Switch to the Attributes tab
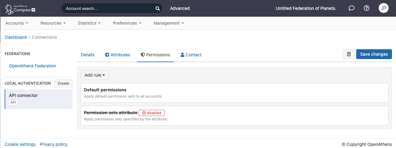Image resolution: width=396 pixels, height=148 pixels. click(118, 55)
